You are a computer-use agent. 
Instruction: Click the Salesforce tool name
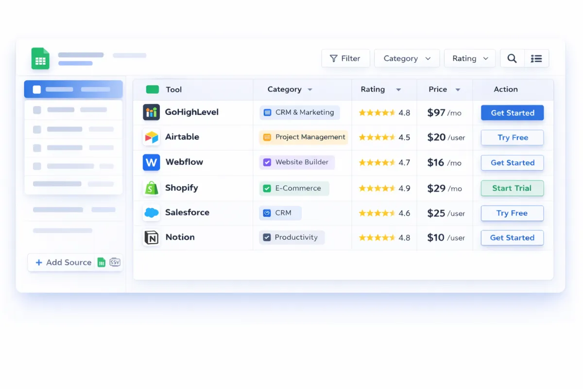187,212
